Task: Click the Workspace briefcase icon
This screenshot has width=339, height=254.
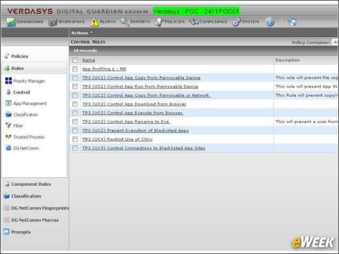Action: click(x=52, y=22)
